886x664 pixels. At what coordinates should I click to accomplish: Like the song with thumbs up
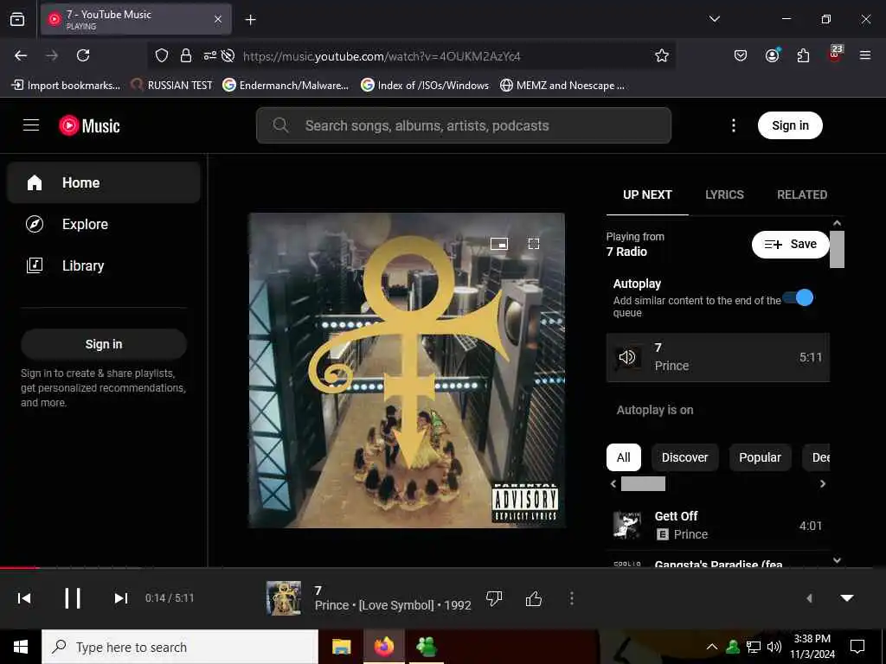pos(533,598)
